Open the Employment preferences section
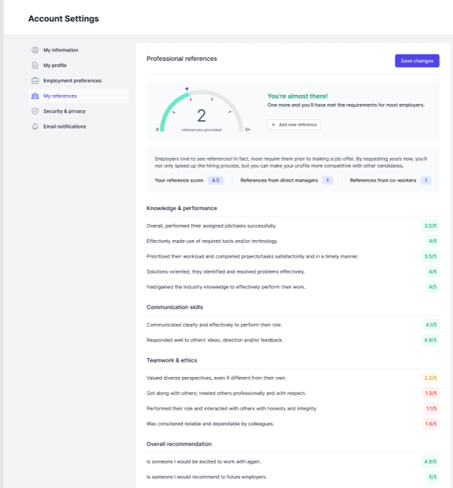 [71, 81]
